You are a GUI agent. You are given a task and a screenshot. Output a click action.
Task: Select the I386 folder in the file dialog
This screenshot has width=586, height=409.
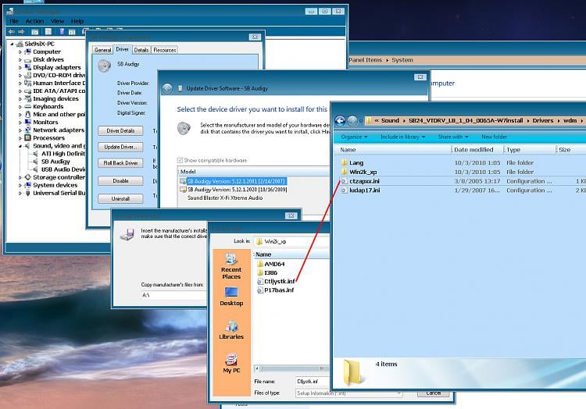267,272
